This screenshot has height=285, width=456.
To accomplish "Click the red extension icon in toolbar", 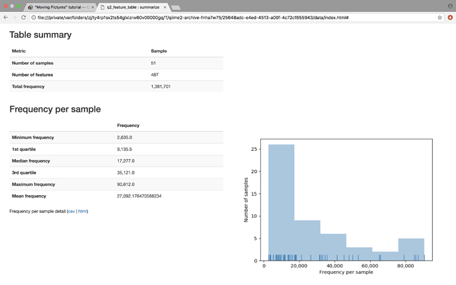I will tap(450, 18).
